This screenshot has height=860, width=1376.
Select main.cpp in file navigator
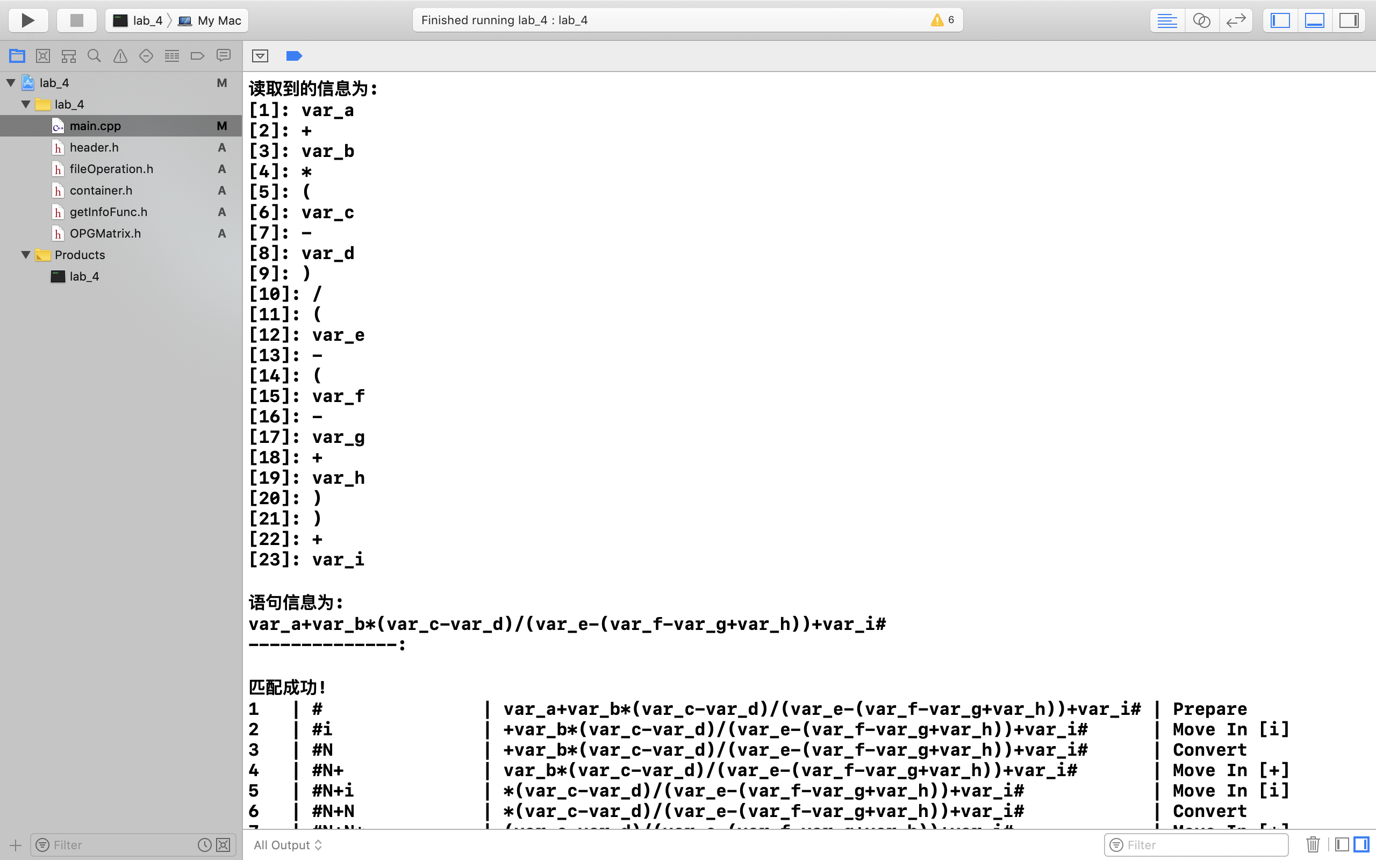point(95,125)
